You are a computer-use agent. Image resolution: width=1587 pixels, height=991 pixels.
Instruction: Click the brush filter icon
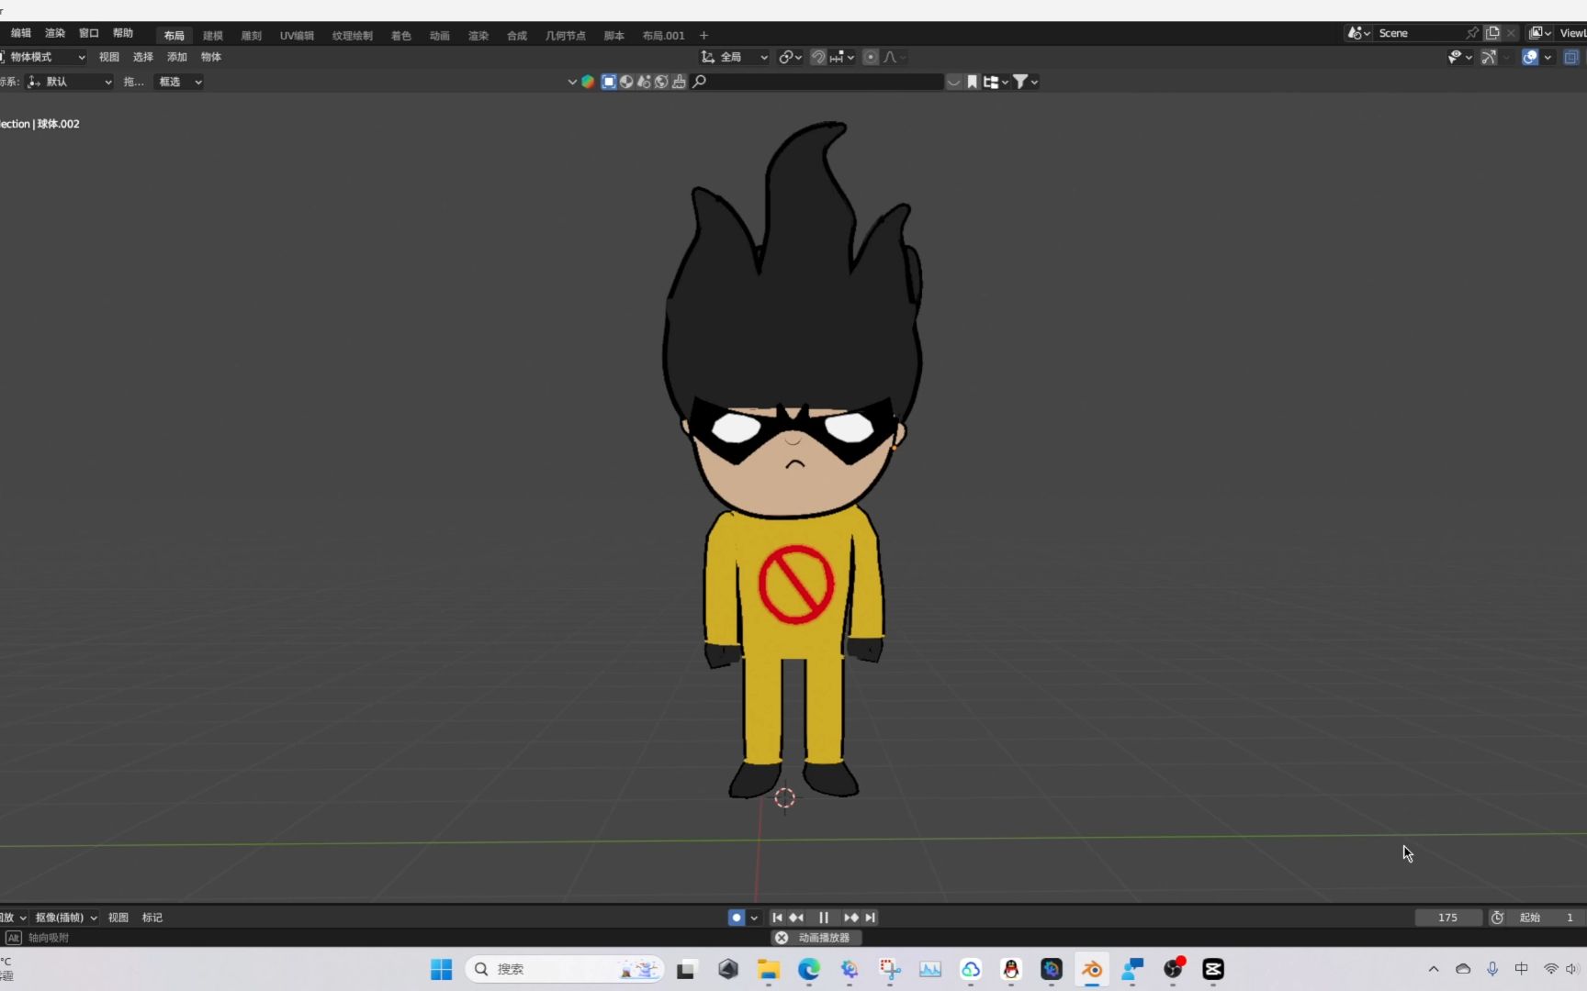679,82
